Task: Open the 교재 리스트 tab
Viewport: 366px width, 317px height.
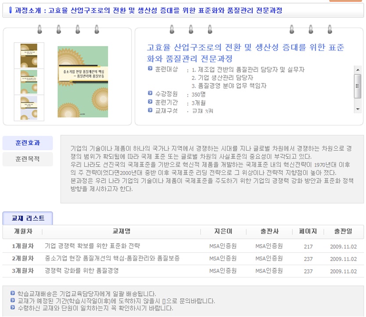Action: pyautogui.click(x=27, y=218)
